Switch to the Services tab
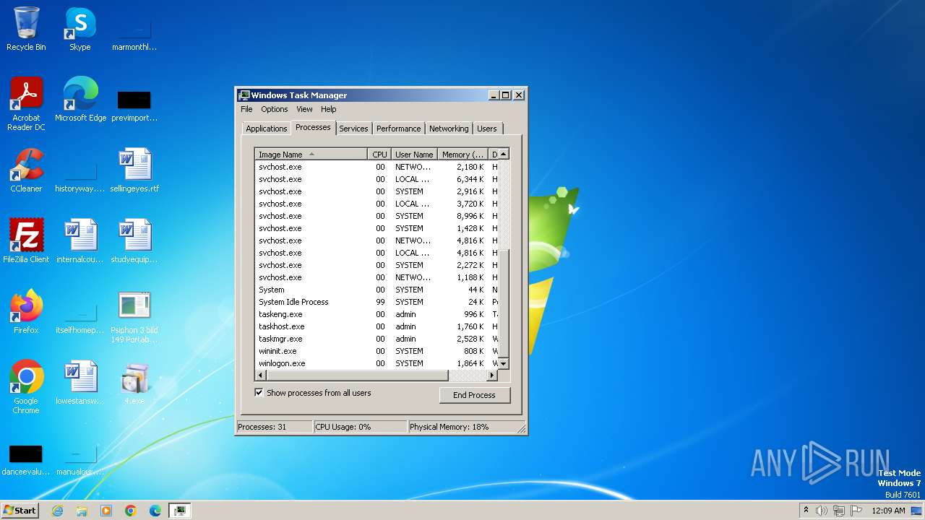 pyautogui.click(x=353, y=129)
